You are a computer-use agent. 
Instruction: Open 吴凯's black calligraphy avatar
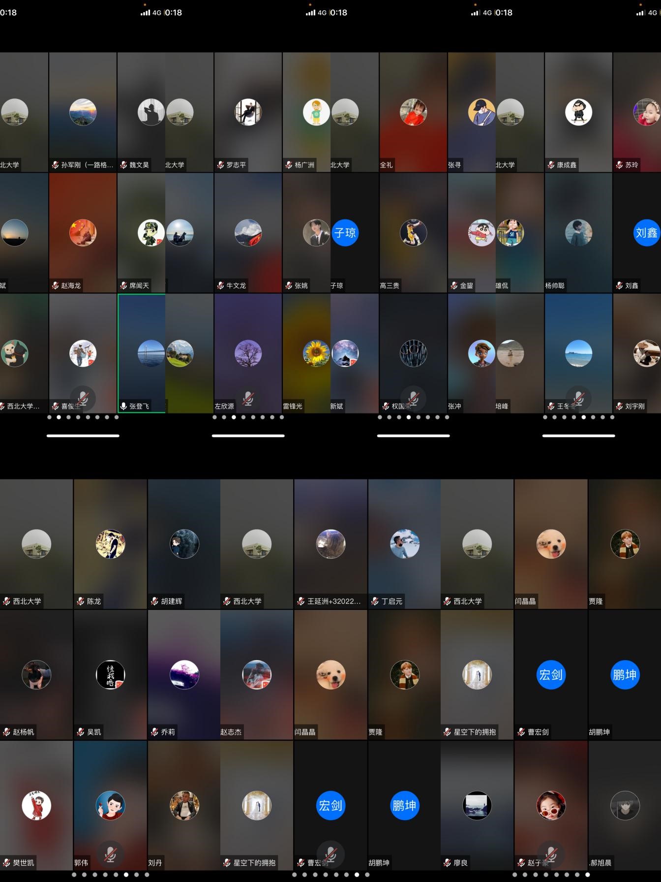pyautogui.click(x=110, y=675)
